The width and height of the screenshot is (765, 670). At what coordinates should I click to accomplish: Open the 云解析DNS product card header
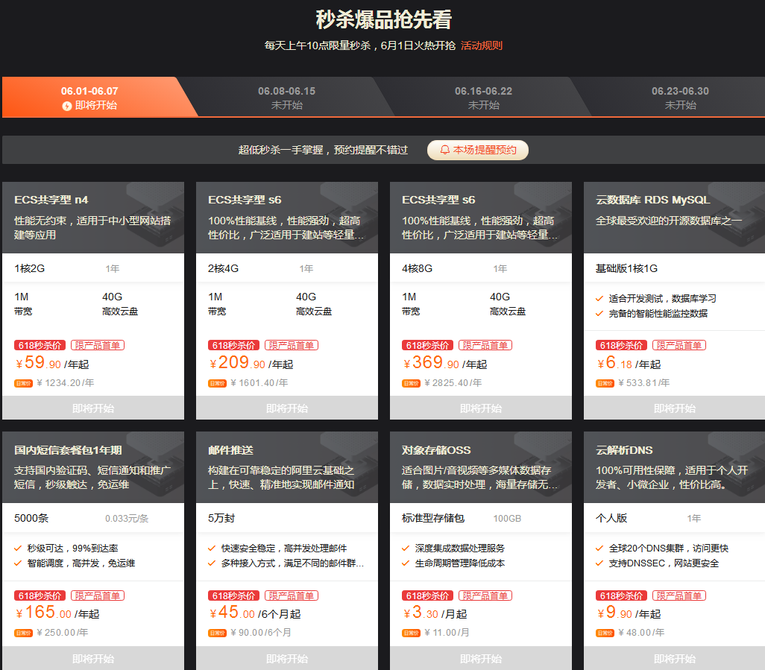tap(674, 467)
